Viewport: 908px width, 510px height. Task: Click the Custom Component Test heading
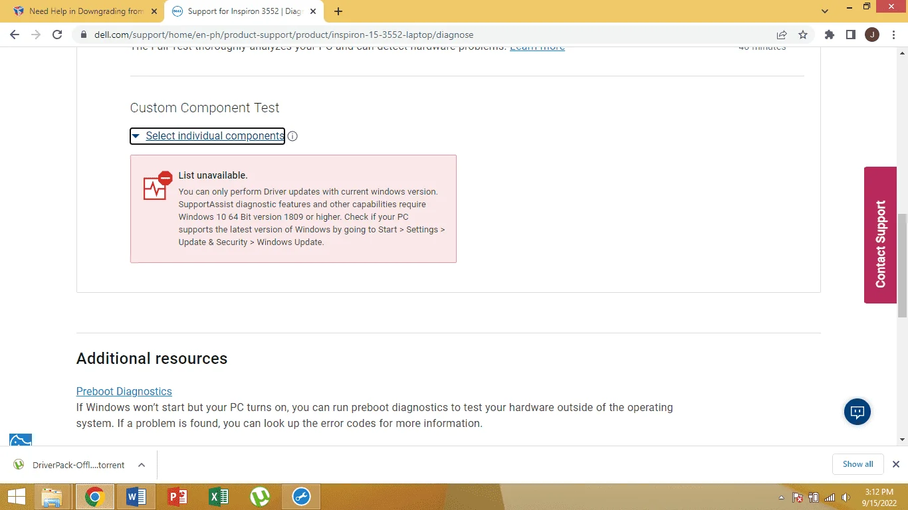(x=205, y=108)
